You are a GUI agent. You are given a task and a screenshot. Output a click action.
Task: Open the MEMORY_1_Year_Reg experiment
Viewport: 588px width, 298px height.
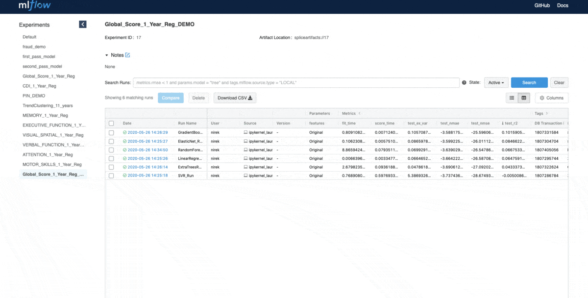(x=45, y=115)
